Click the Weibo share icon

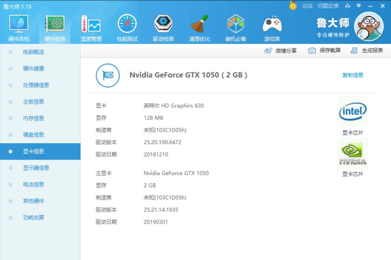[268, 51]
